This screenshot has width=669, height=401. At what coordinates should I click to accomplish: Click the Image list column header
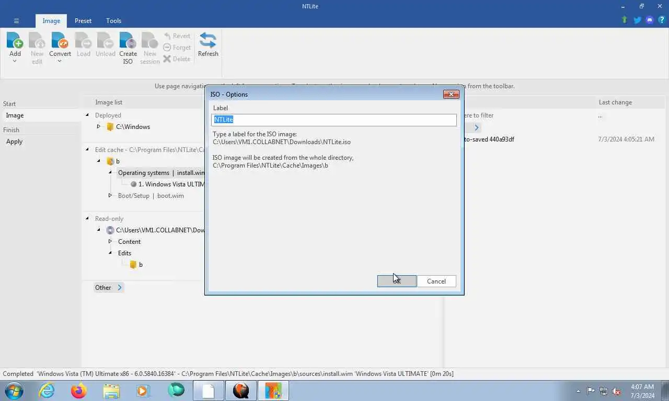[109, 102]
